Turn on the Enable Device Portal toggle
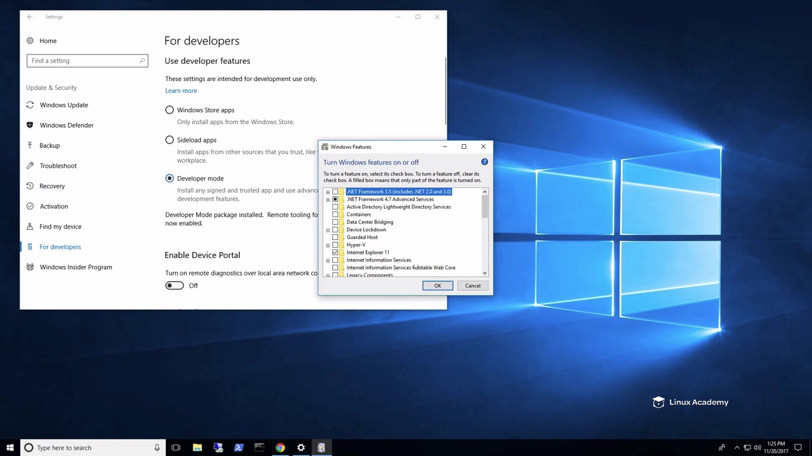Screen dimensions: 812x456 tap(174, 286)
